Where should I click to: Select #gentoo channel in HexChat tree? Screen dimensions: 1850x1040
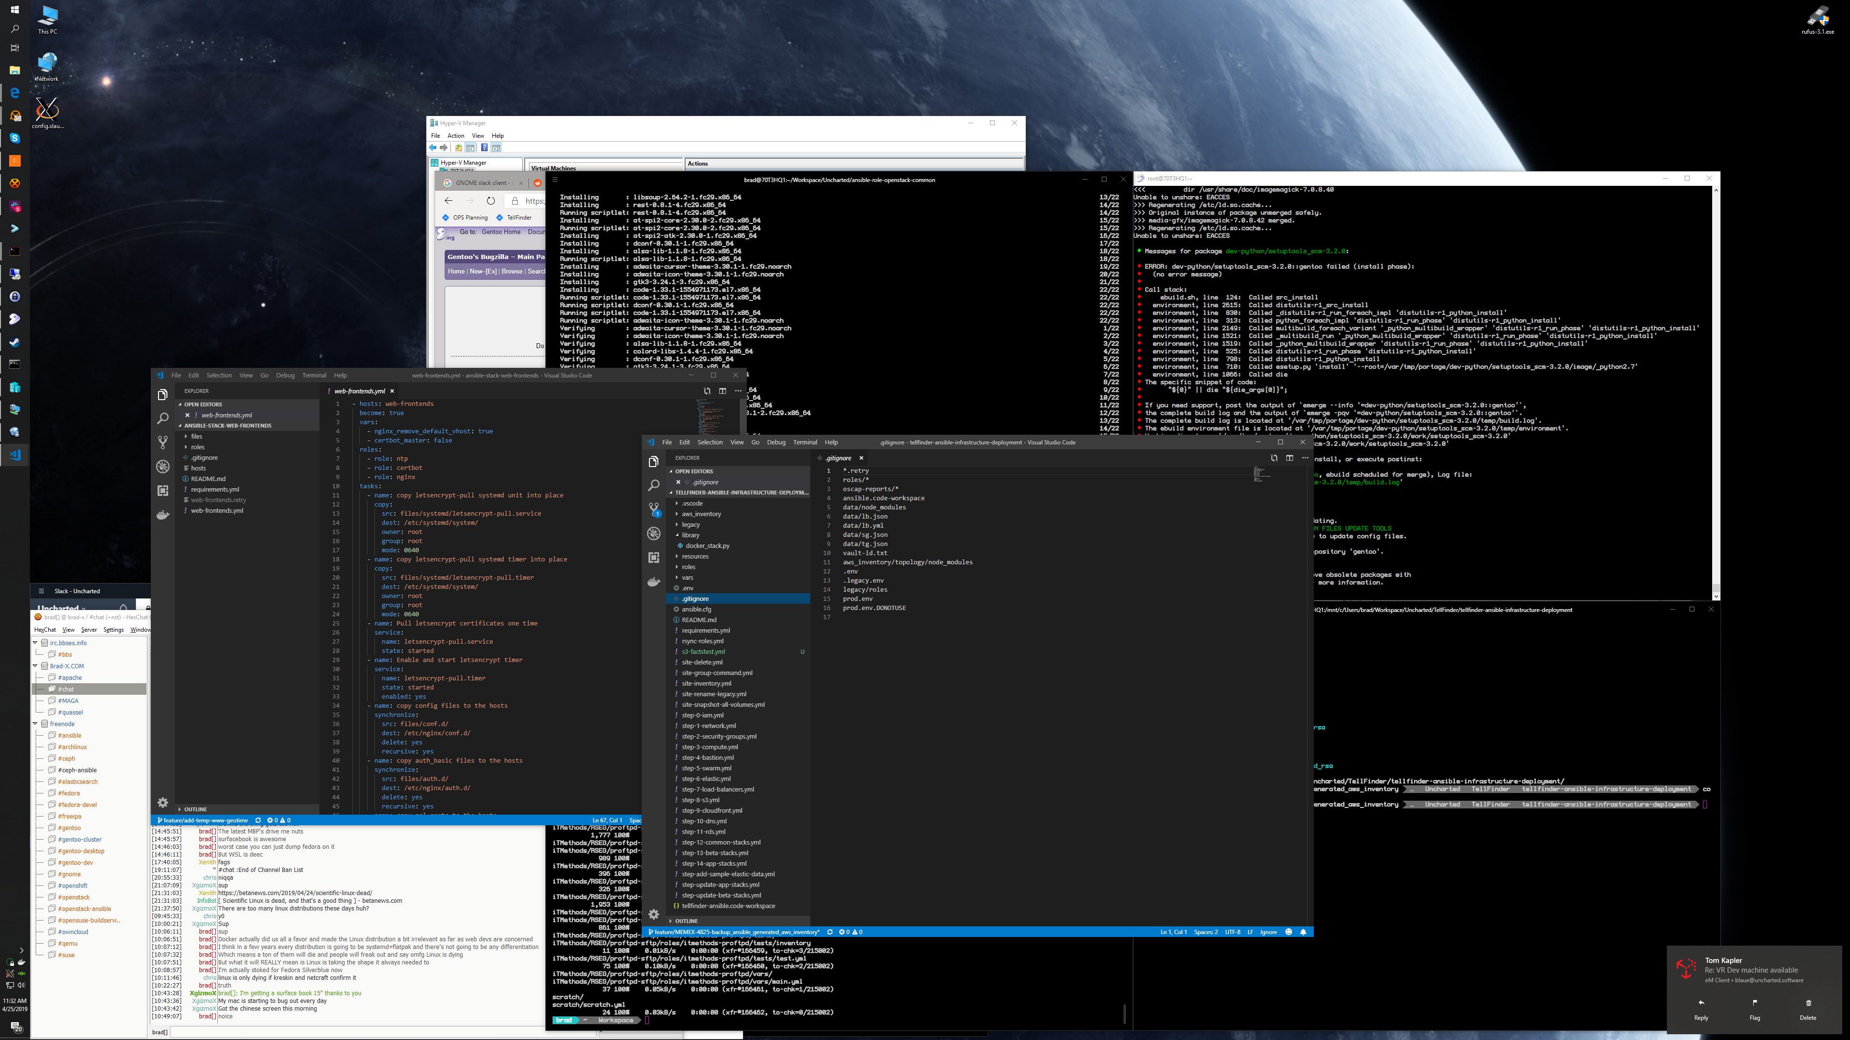pyautogui.click(x=69, y=828)
